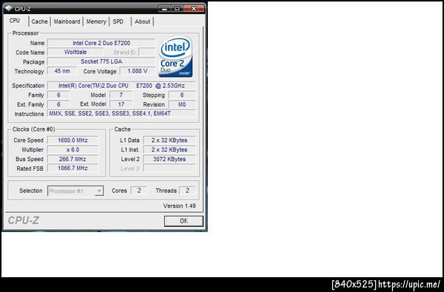The height and width of the screenshot is (292, 444).
Task: Click the Specification field with 2.53GHz
Action: point(121,86)
